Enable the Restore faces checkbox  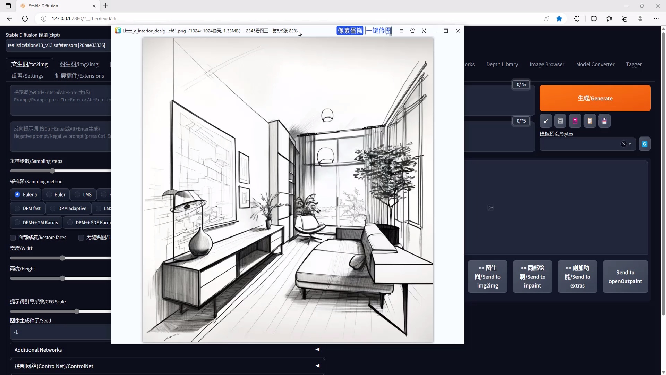13,237
